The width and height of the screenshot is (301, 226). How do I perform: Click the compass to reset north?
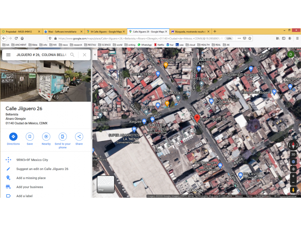coord(293,145)
